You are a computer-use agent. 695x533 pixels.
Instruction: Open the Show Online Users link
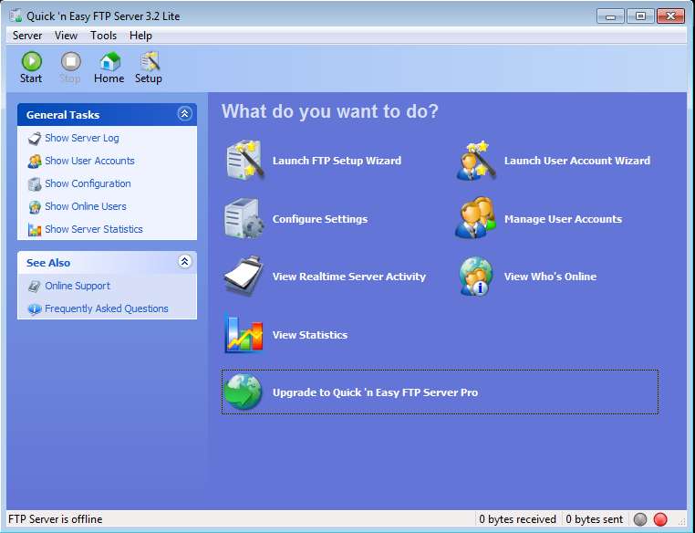[86, 206]
